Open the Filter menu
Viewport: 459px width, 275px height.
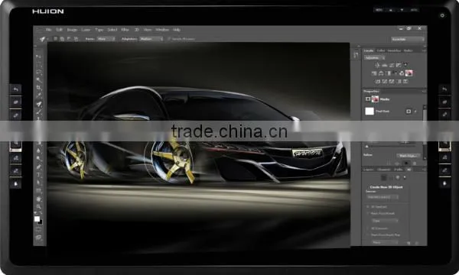click(x=125, y=30)
